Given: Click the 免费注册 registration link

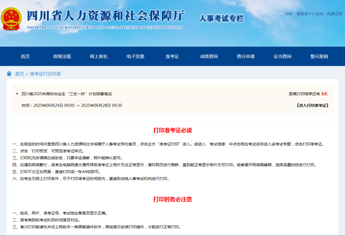Looking at the screenshot, I should [334, 14].
